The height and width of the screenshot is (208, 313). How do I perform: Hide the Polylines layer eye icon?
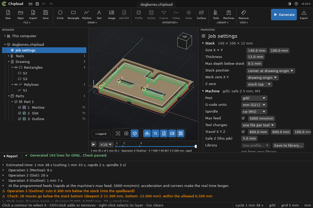[x=16, y=84]
